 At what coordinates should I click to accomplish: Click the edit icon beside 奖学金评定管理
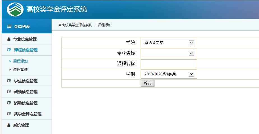click(x=9, y=114)
